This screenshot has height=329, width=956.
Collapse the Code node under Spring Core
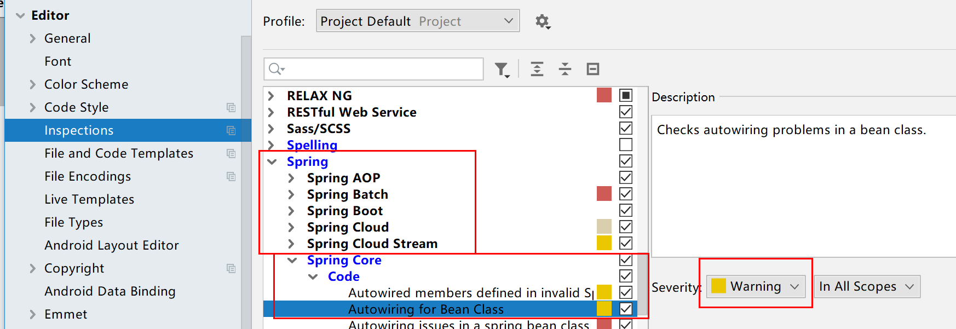coord(313,276)
